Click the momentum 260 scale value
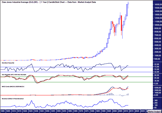Viewport: 162px width, 113px height. pos(156,103)
